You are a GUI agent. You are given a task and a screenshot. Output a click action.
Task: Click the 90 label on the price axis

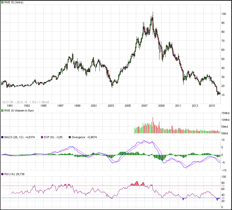pyautogui.click(x=223, y=23)
